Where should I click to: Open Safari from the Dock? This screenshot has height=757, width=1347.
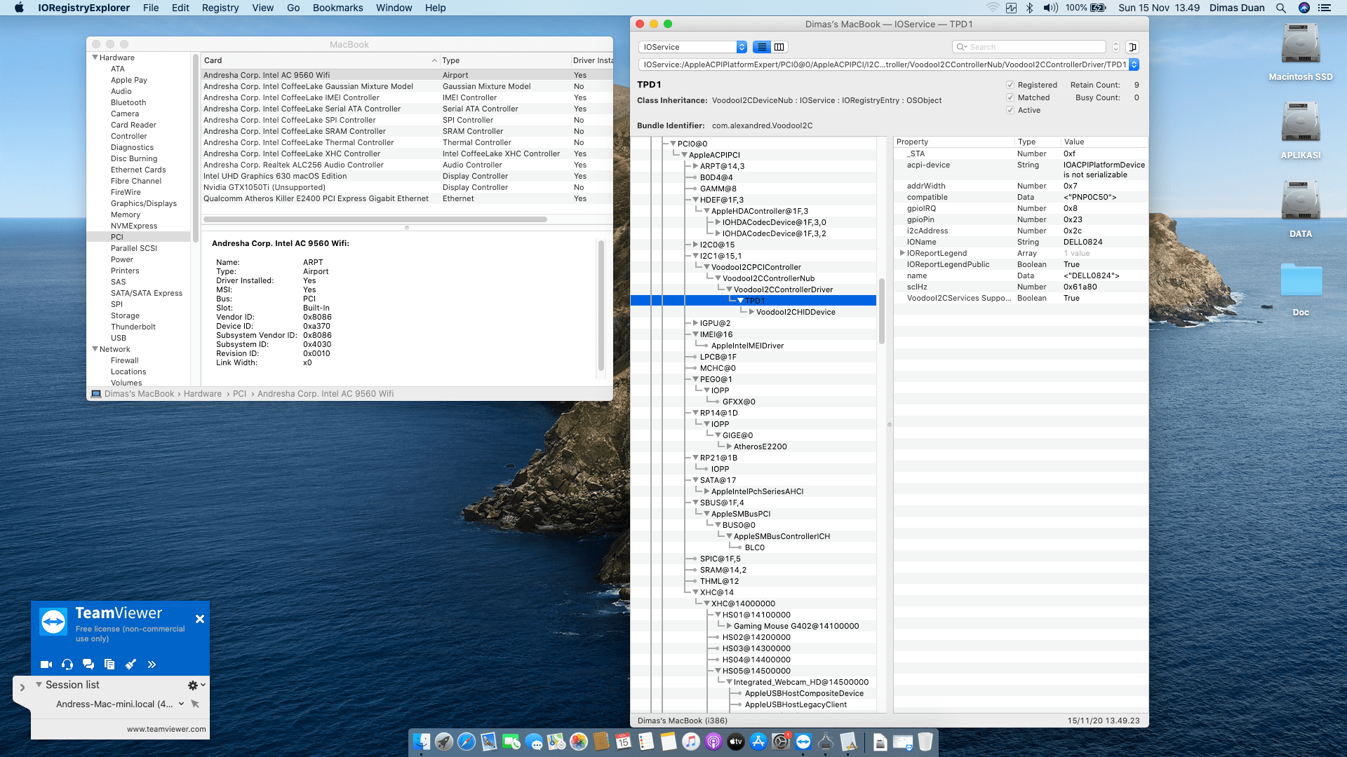coord(467,741)
